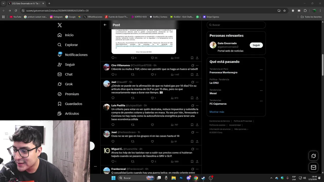Ask Grok about Ciro Villanueva's reply

[193, 65]
